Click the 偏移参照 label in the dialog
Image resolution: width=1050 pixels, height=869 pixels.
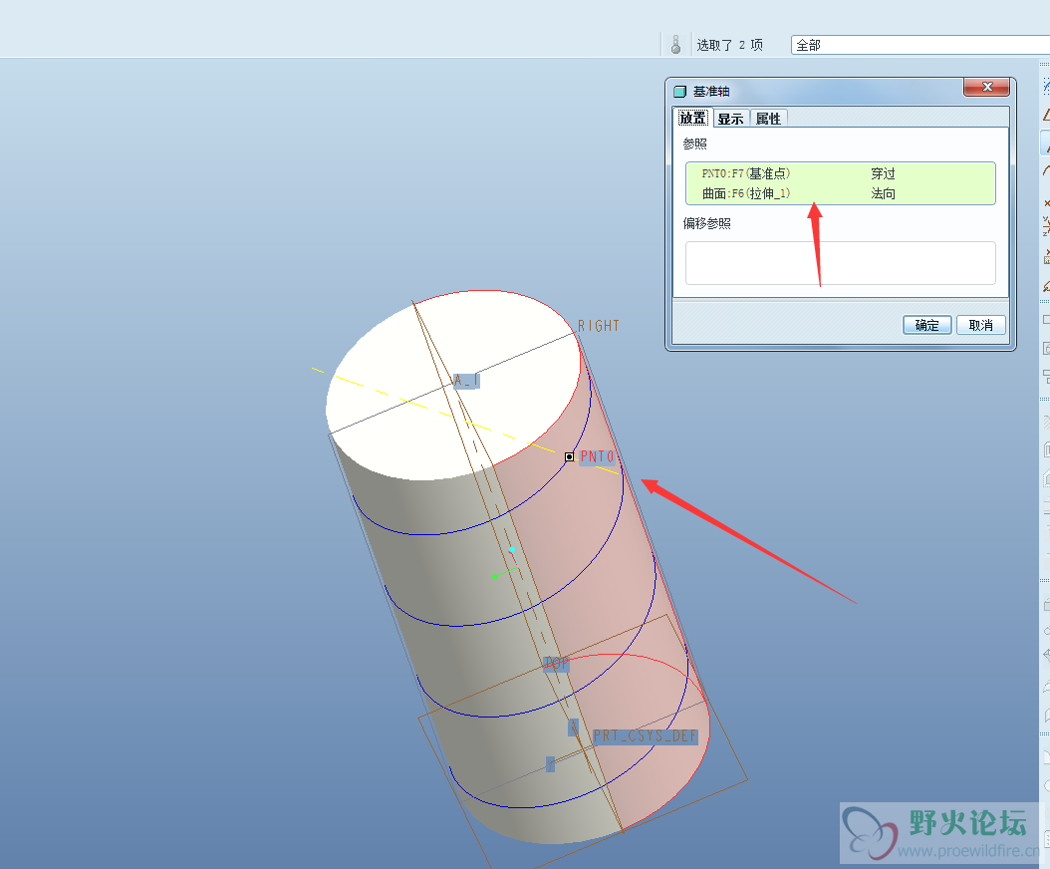pyautogui.click(x=706, y=223)
